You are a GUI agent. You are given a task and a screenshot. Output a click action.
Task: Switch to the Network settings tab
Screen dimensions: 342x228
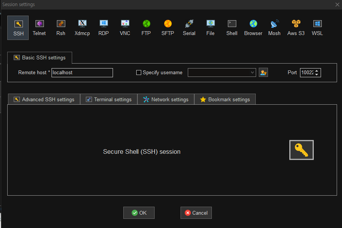(x=166, y=99)
